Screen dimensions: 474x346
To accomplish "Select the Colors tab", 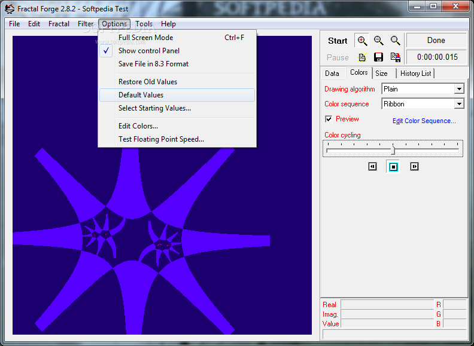I will pyautogui.click(x=359, y=72).
